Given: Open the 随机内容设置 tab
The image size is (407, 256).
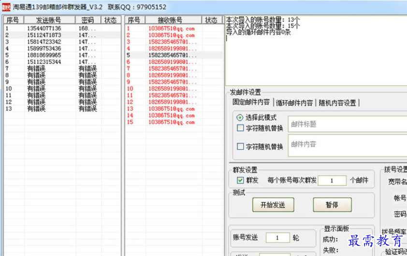Looking at the screenshot, I should click(x=337, y=103).
